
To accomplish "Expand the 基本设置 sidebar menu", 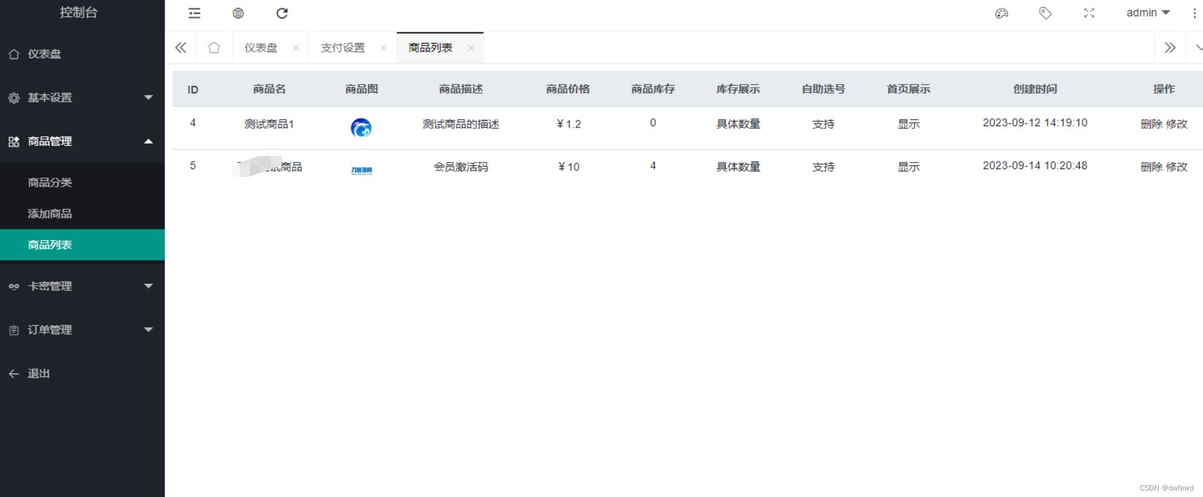I will click(82, 98).
